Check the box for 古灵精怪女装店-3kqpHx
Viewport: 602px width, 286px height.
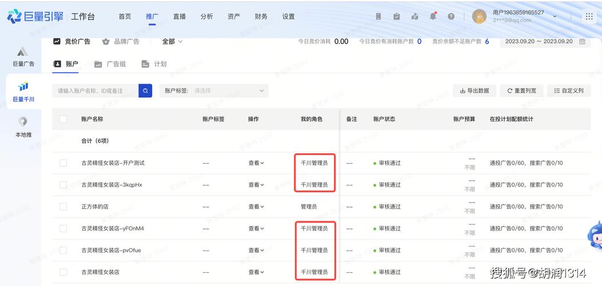(x=63, y=185)
